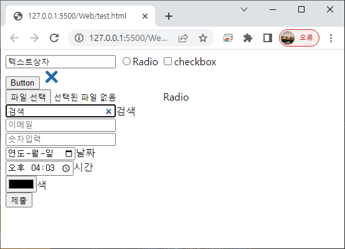Click the profile avatar labeled 오류
The image size is (345, 249).
point(299,38)
